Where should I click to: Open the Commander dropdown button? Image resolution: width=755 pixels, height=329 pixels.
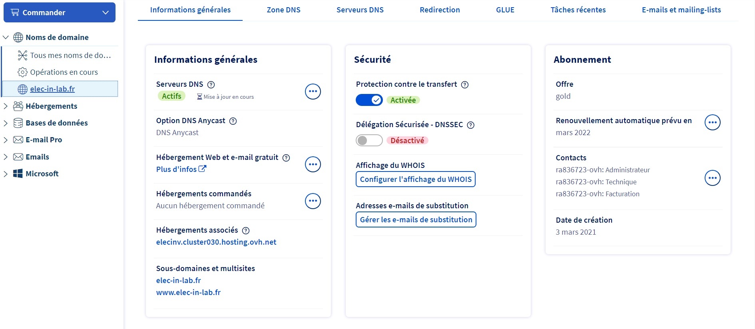pos(60,12)
